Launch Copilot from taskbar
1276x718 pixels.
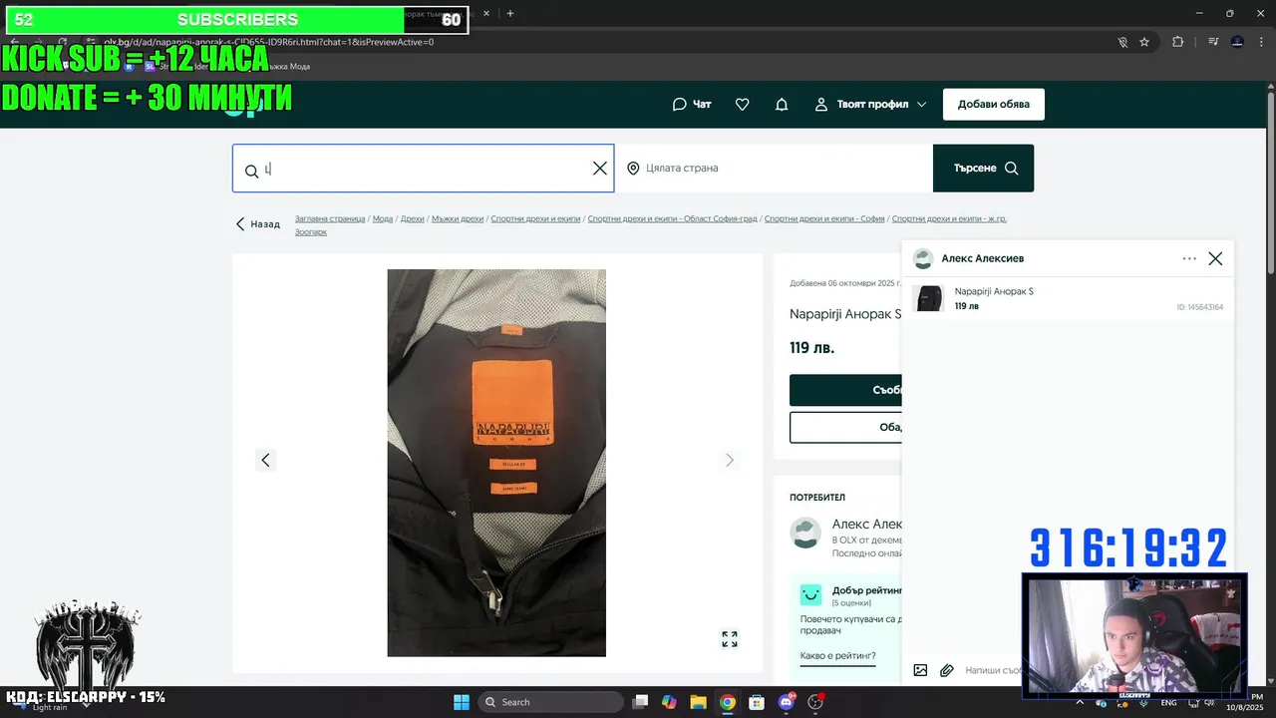669,702
